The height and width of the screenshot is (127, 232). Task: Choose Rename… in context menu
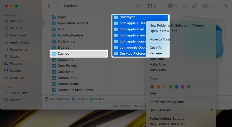(x=157, y=53)
